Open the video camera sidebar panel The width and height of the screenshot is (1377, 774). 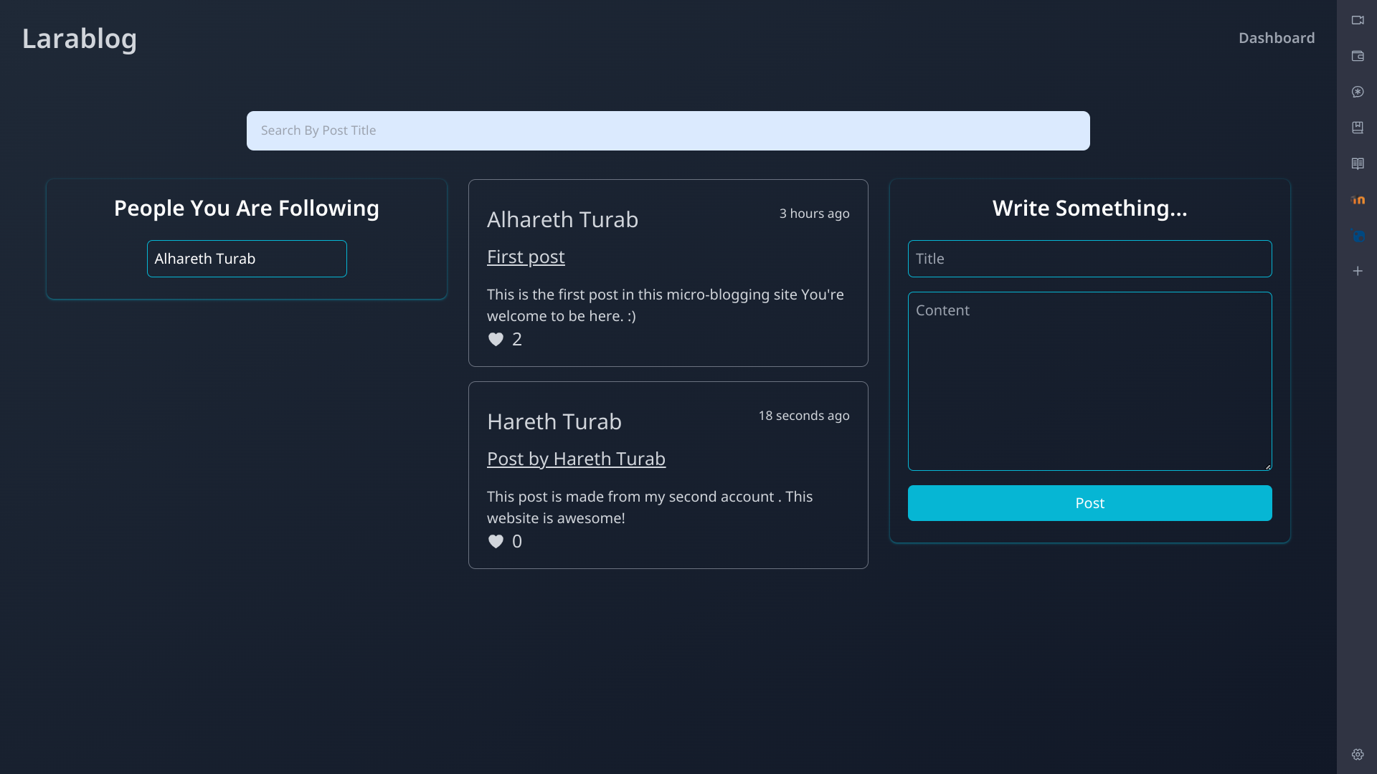tap(1358, 20)
